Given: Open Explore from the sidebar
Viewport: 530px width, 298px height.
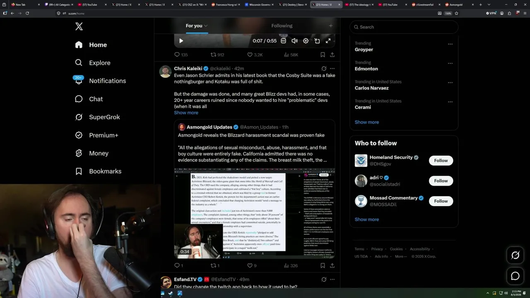Looking at the screenshot, I should point(93,63).
